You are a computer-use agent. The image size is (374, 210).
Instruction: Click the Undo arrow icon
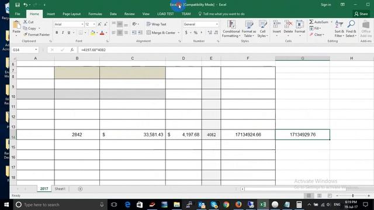pyautogui.click(x=25, y=5)
